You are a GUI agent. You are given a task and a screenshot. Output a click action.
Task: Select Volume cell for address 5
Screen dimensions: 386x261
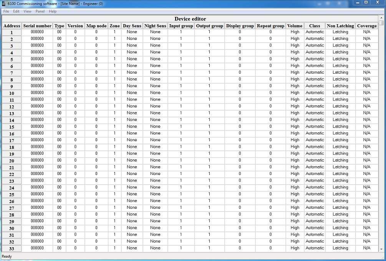pyautogui.click(x=295, y=59)
